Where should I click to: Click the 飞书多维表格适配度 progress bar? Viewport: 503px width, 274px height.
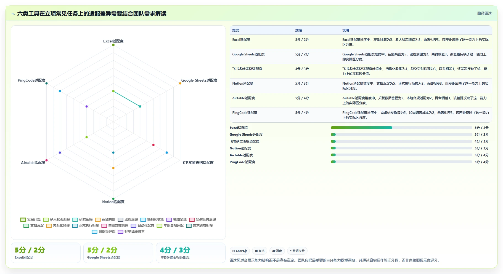pyautogui.click(x=401, y=141)
